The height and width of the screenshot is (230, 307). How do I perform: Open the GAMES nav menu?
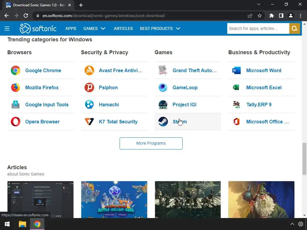click(90, 28)
